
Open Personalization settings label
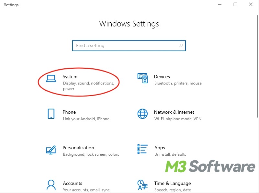click(x=78, y=148)
